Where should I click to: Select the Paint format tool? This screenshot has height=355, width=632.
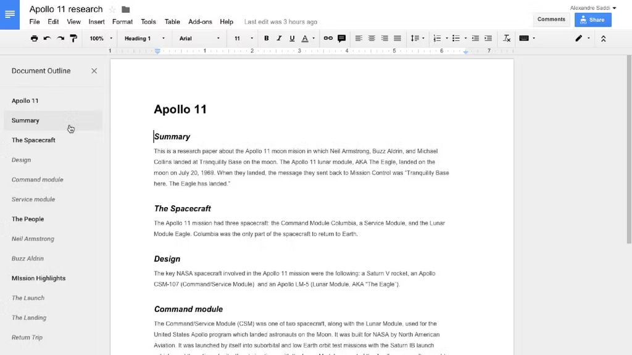click(x=73, y=38)
